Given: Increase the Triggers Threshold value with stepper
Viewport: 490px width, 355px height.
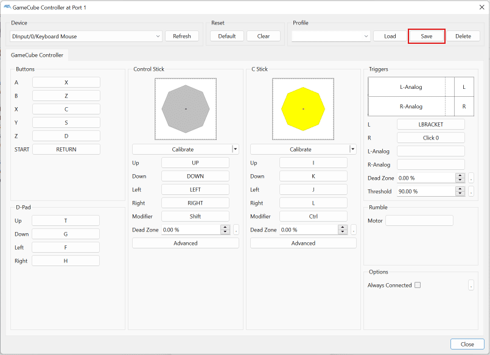Looking at the screenshot, I should coord(461,189).
